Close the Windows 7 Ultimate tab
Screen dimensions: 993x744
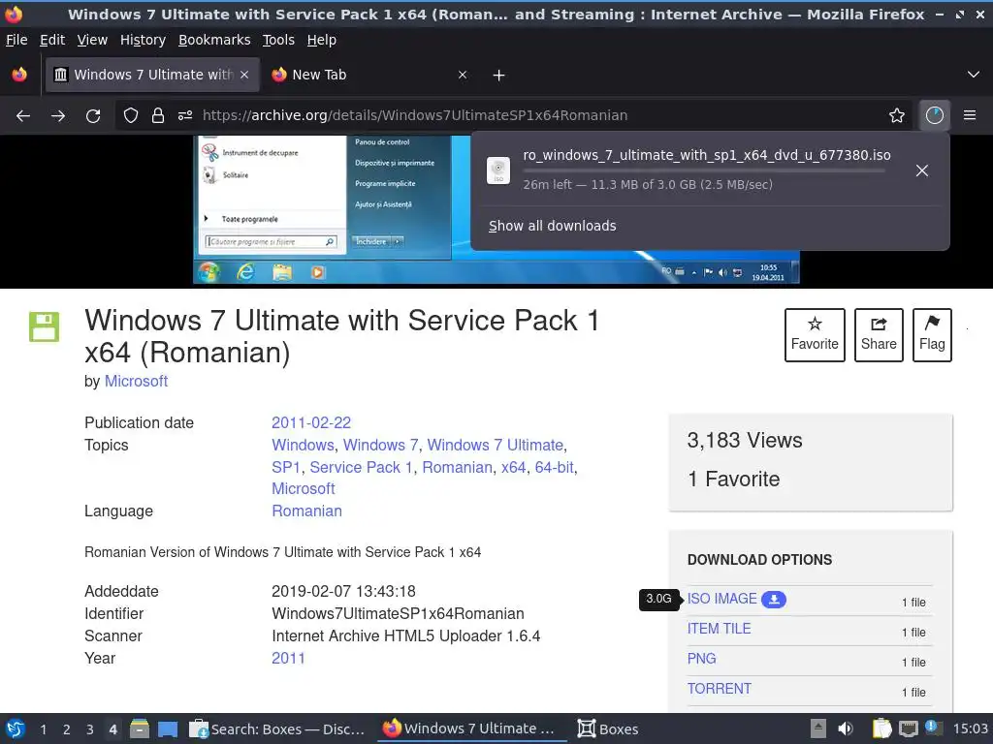(244, 75)
